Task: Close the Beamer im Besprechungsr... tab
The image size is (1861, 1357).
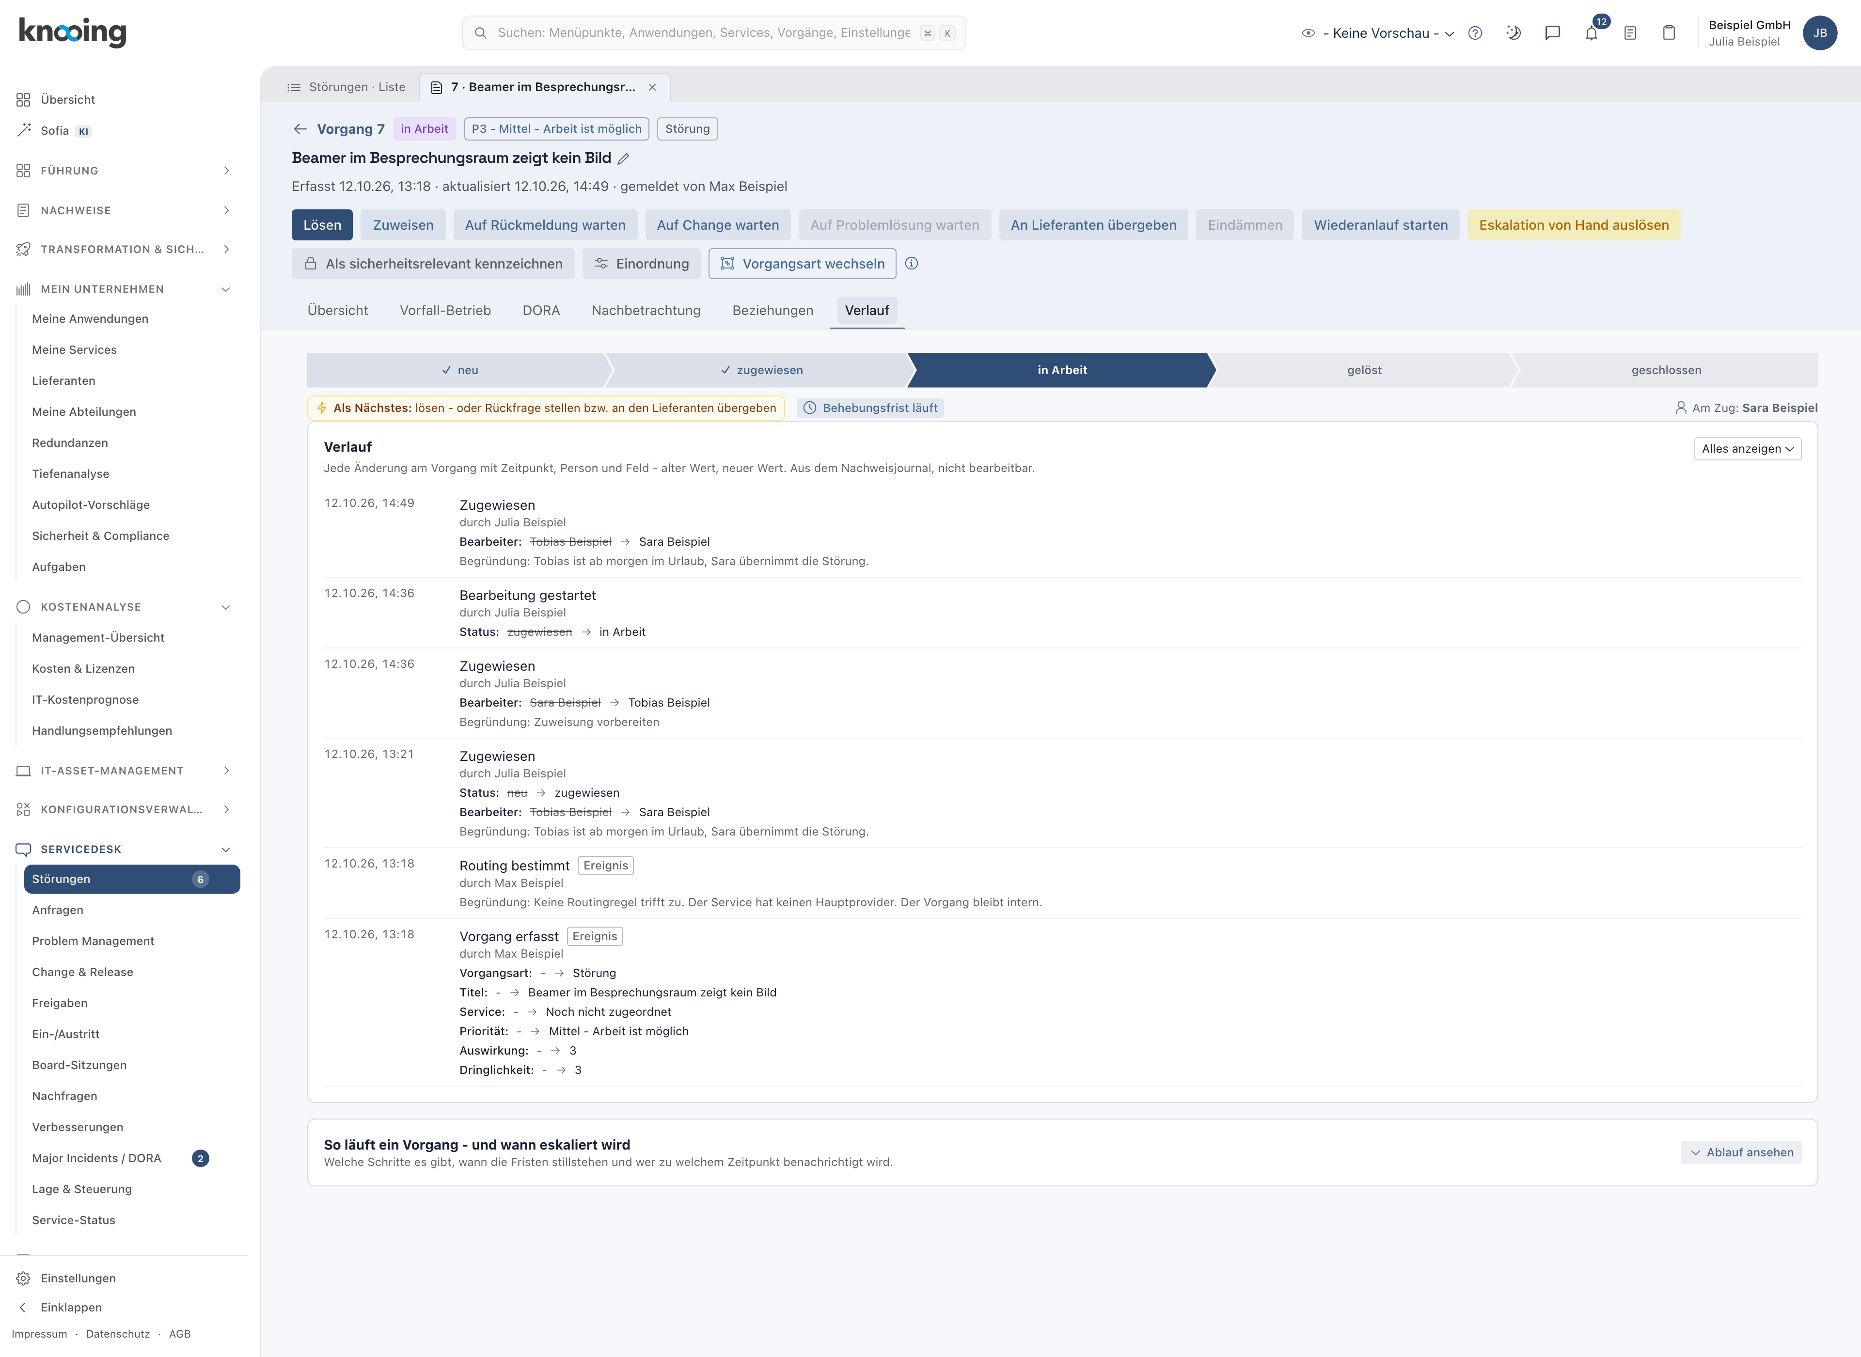Action: [652, 87]
